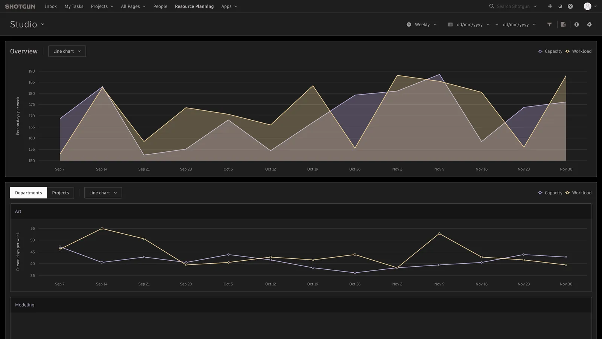Toggle Capacity series in Departments legend
602x339 pixels.
pyautogui.click(x=550, y=193)
